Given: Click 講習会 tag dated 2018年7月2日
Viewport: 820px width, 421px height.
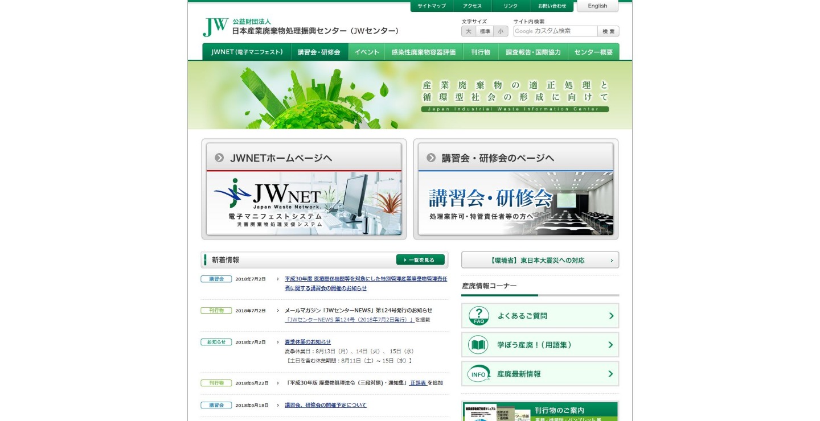Looking at the screenshot, I should [216, 279].
